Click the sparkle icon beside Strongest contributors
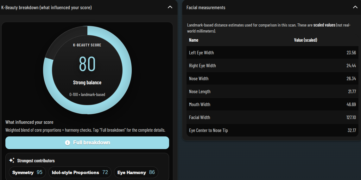This screenshot has height=180, width=361. click(12, 160)
